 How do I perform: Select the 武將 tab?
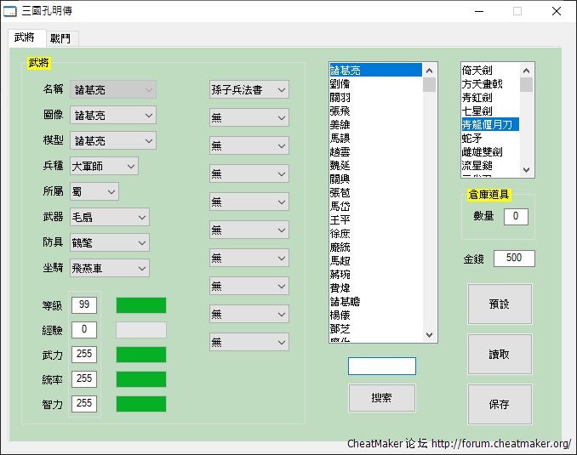click(x=25, y=38)
